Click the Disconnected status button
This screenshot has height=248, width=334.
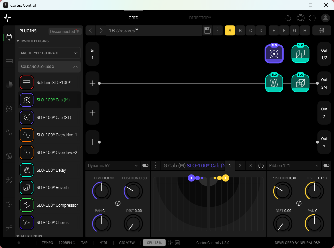tap(65, 31)
